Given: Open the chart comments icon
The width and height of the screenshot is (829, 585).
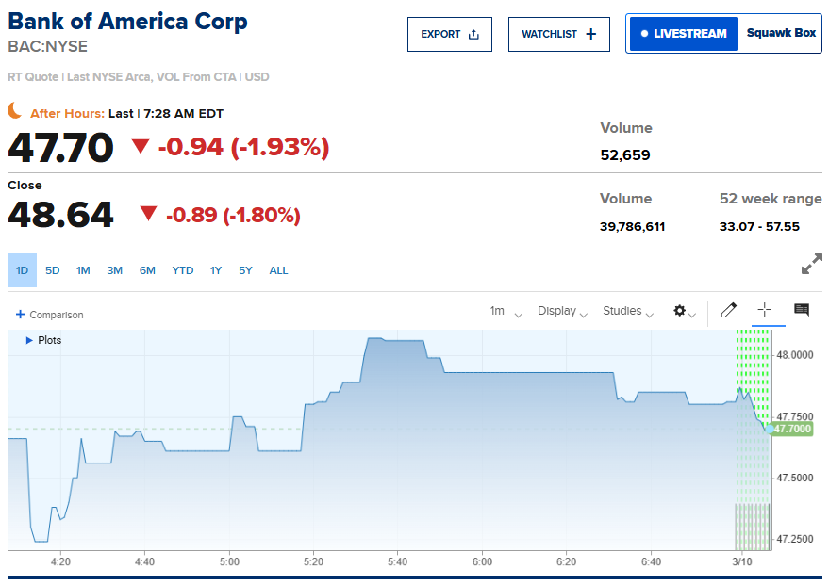Looking at the screenshot, I should tap(802, 310).
